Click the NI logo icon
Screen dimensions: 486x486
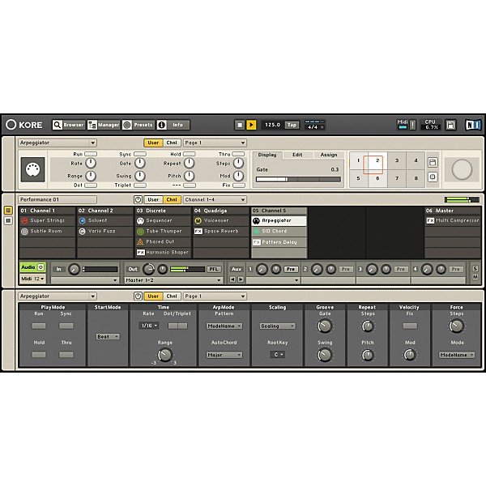(473, 125)
